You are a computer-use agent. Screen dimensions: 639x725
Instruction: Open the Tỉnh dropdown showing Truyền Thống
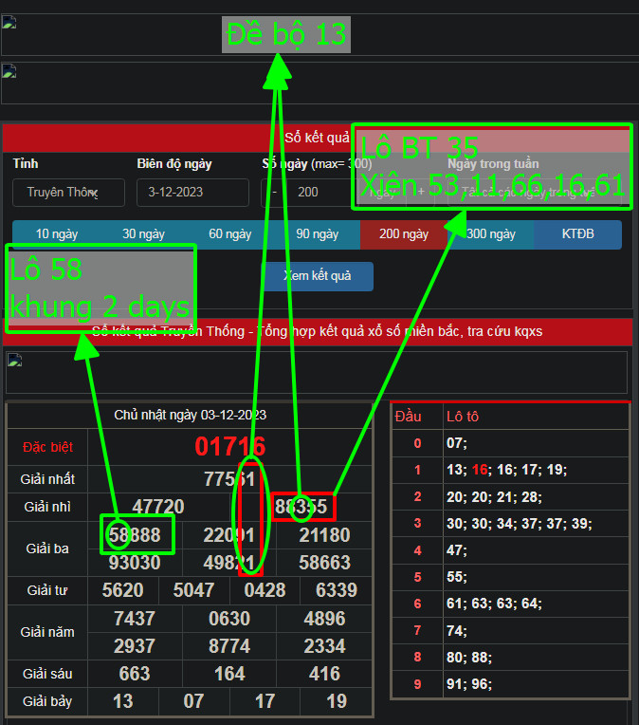[x=68, y=192]
